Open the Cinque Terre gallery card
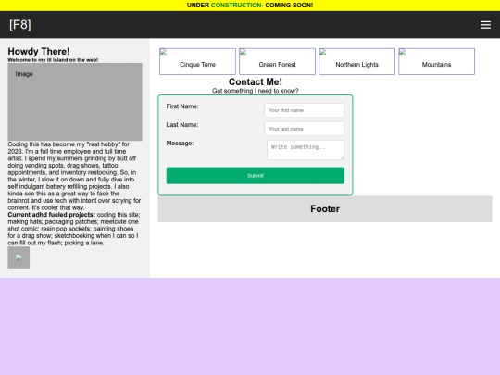Viewport: 500px width, 375px height. 197,61
